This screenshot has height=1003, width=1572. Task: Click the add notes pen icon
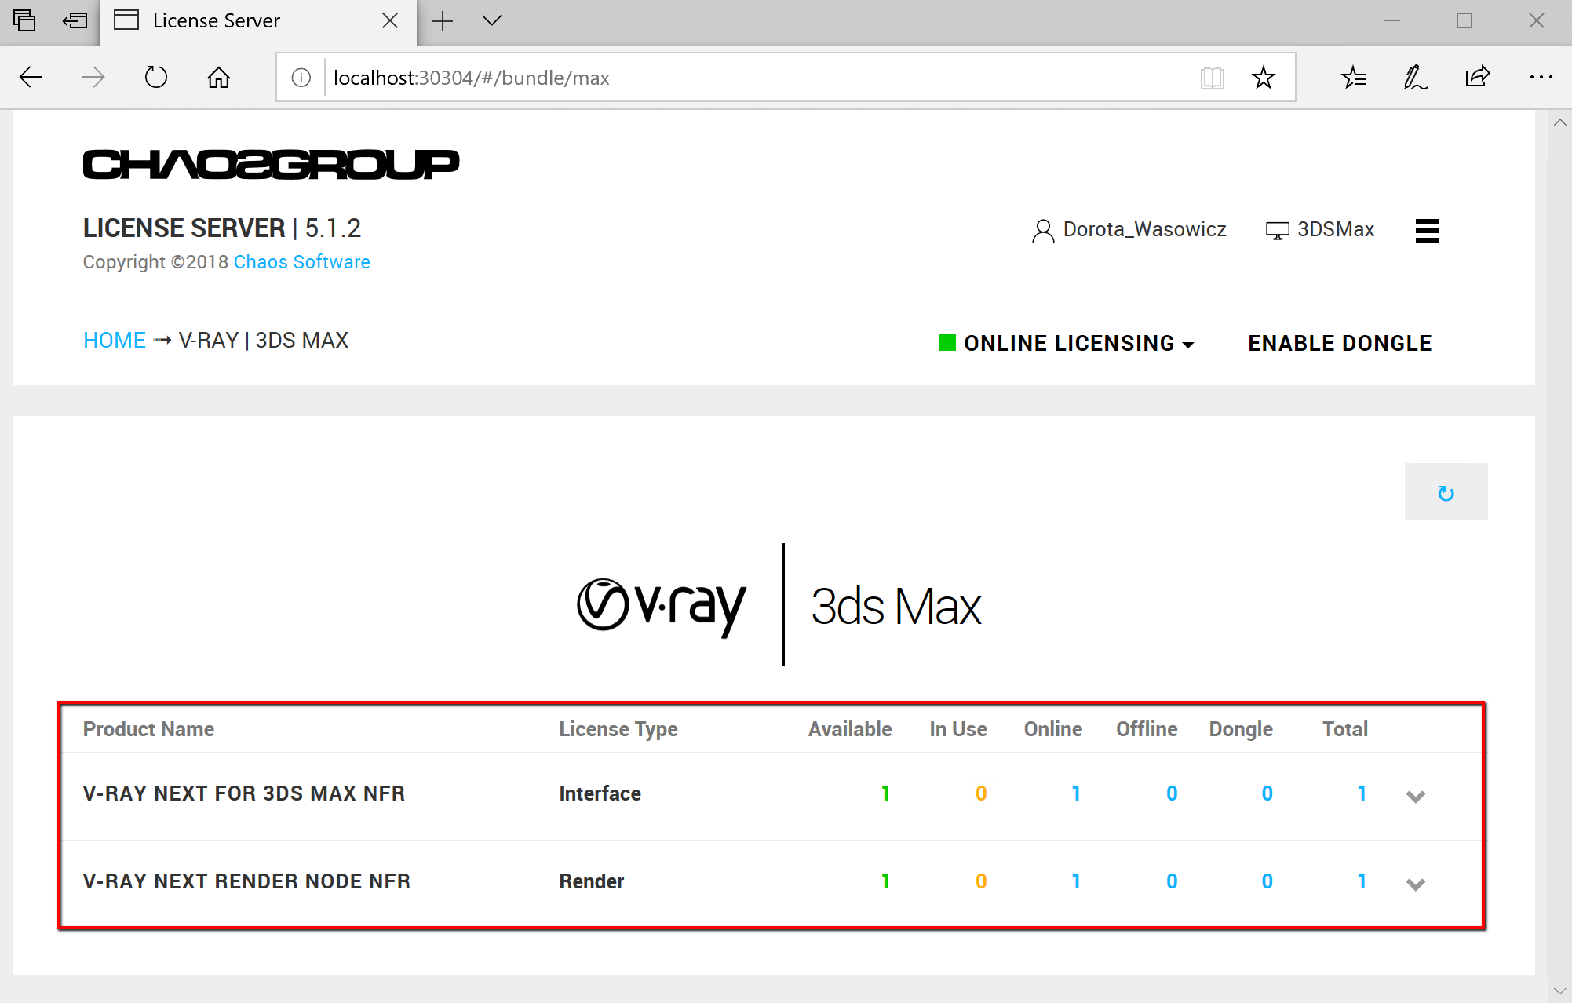[1415, 77]
